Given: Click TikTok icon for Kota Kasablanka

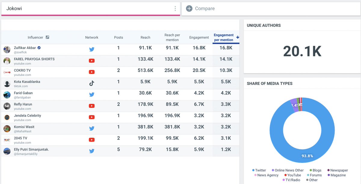Looking at the screenshot, I should [92, 83].
